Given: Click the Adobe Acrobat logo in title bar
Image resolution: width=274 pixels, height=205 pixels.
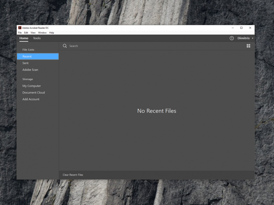Looking at the screenshot, I should coord(20,28).
